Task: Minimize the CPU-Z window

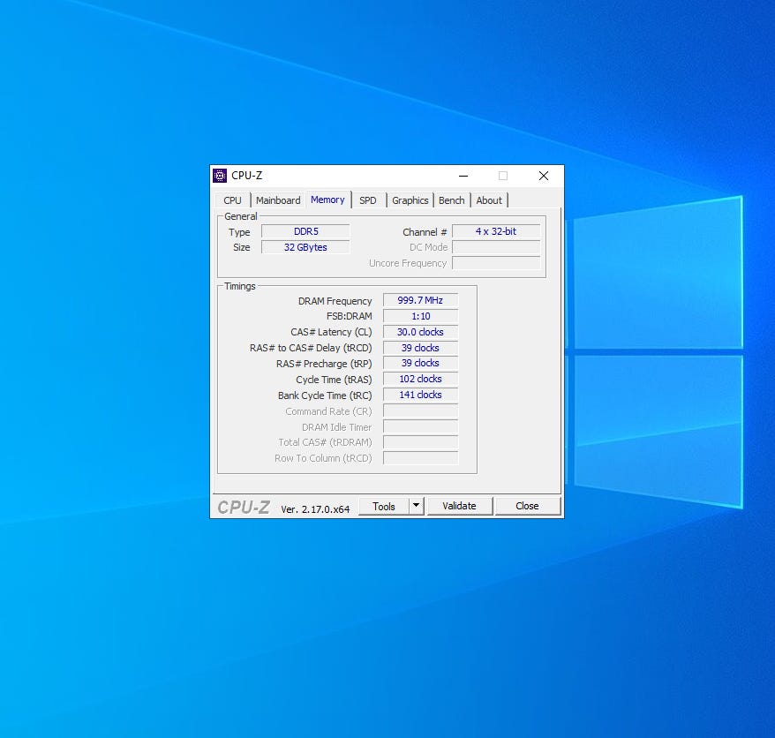Action: point(463,176)
